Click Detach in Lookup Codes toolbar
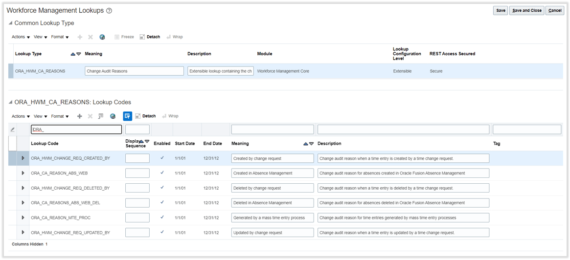 (145, 116)
